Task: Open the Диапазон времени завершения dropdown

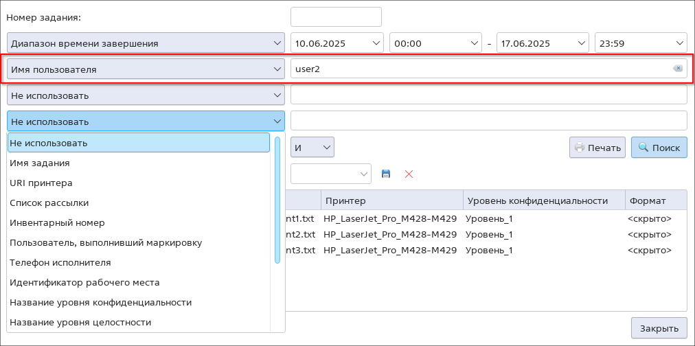Action: point(146,43)
